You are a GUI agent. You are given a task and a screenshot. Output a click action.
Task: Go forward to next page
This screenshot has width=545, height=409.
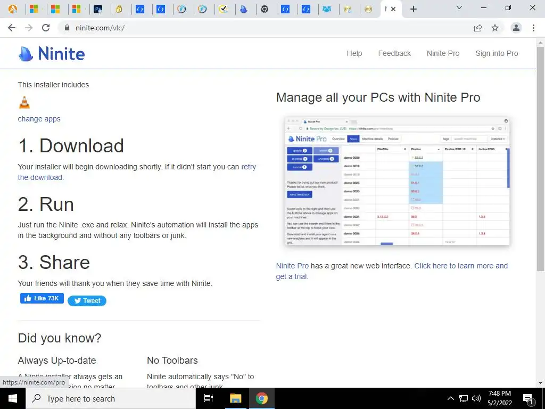29,28
